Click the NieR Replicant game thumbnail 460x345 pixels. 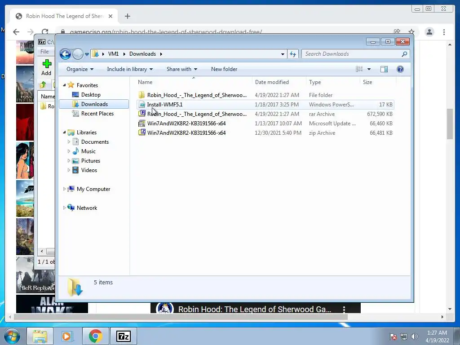pos(35,275)
